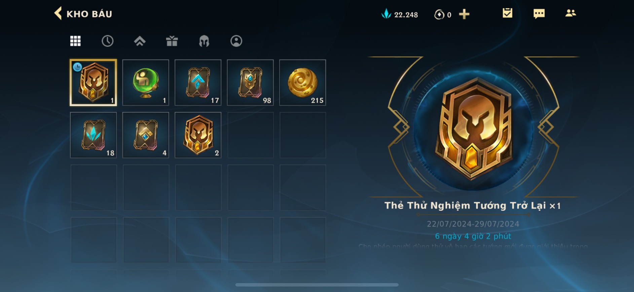The image size is (634, 292).
Task: Select the gift box filter tab
Action: coord(172,41)
